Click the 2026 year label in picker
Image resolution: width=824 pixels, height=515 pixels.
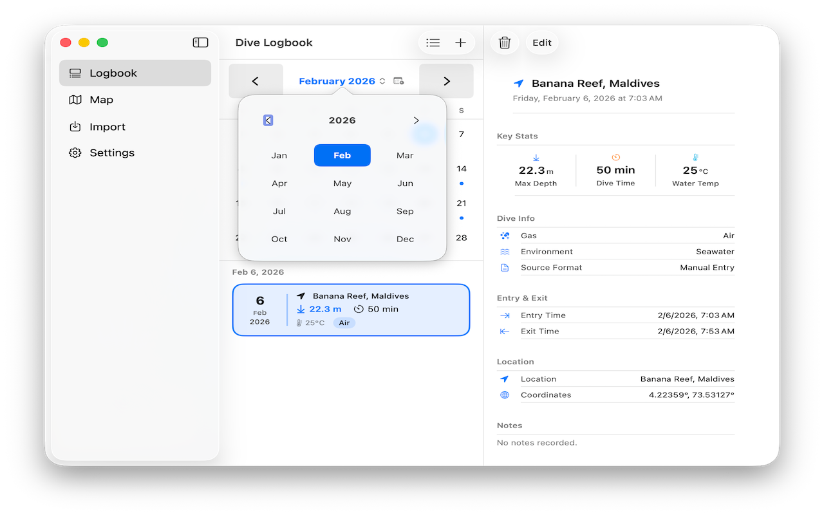point(342,120)
